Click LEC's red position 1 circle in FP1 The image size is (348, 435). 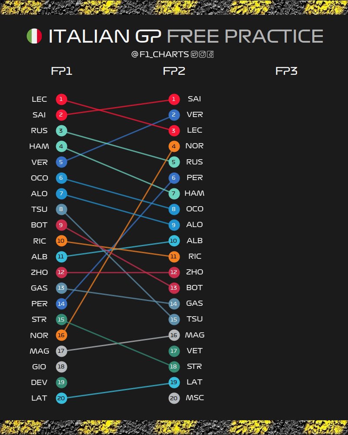click(61, 99)
